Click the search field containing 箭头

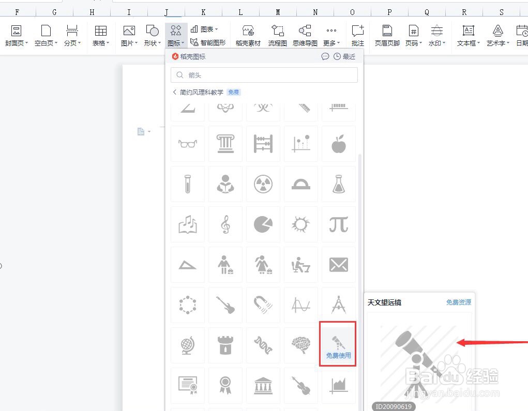point(264,75)
